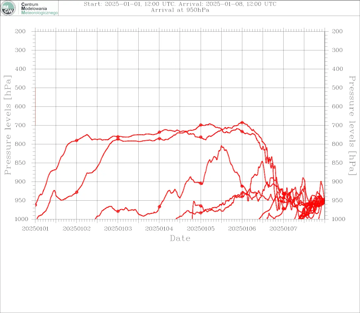
Task: Click the right axis 700 label
Action: [337, 126]
